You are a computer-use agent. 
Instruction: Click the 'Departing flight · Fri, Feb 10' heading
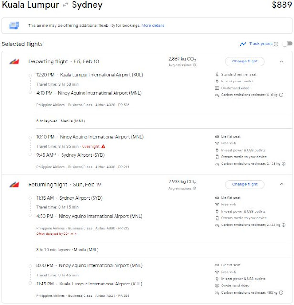pos(63,61)
